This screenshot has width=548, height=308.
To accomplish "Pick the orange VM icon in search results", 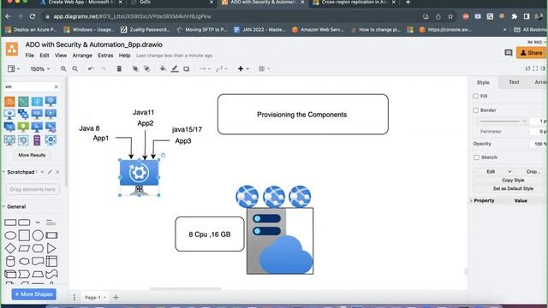I will click(9, 102).
